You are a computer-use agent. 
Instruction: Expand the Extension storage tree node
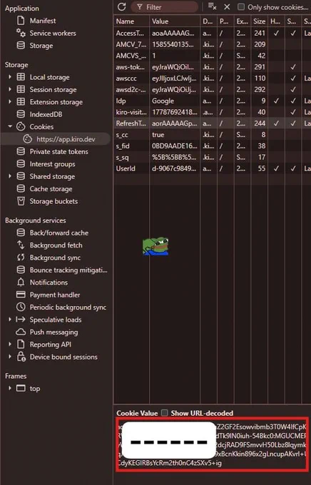click(x=10, y=102)
